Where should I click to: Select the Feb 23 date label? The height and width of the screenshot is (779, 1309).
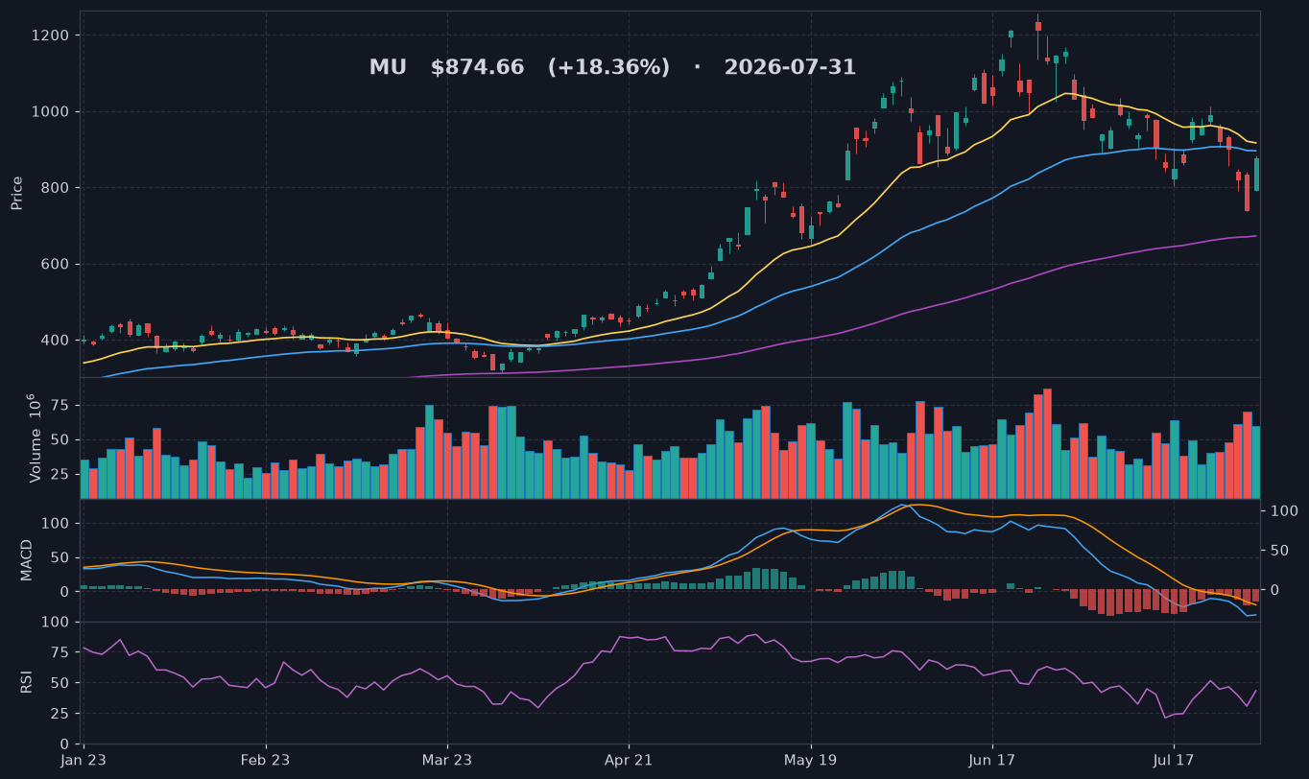pyautogui.click(x=265, y=761)
